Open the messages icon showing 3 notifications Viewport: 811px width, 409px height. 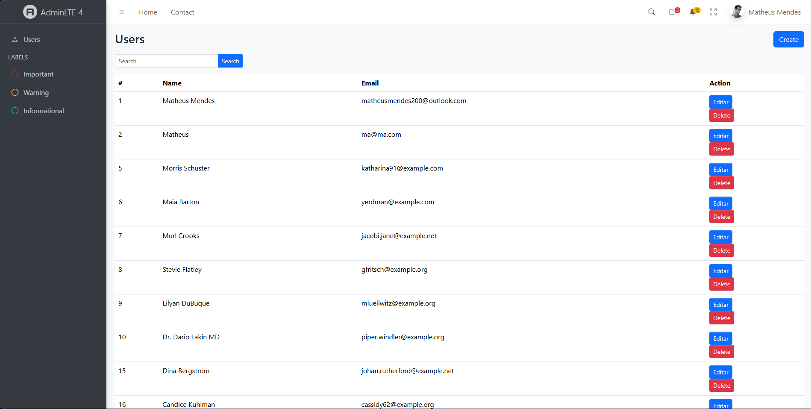click(x=672, y=12)
